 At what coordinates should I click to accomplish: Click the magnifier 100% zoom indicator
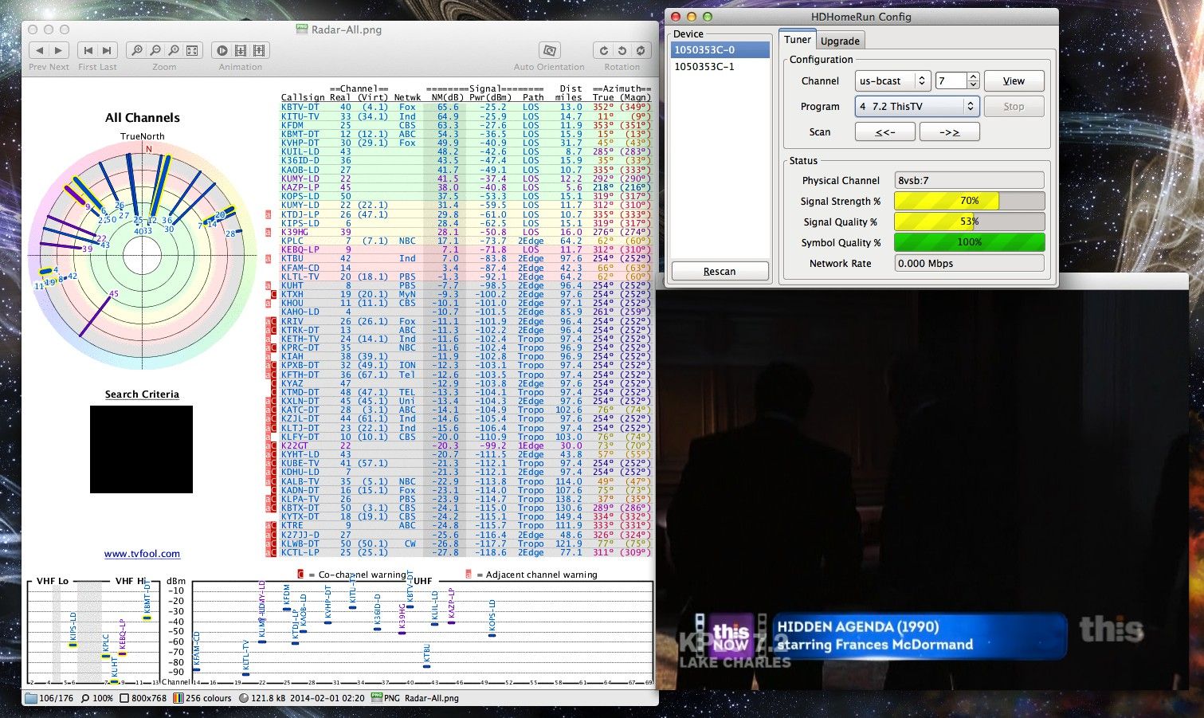tap(85, 698)
